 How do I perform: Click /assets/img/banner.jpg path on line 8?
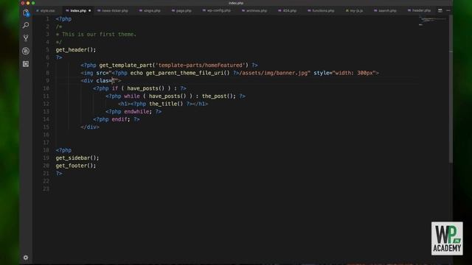(x=273, y=73)
